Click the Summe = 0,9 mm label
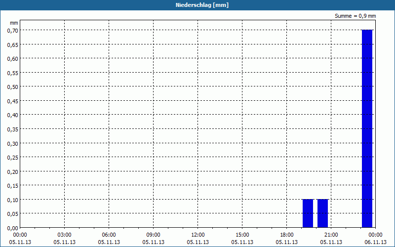395x247 pixels. click(x=355, y=16)
